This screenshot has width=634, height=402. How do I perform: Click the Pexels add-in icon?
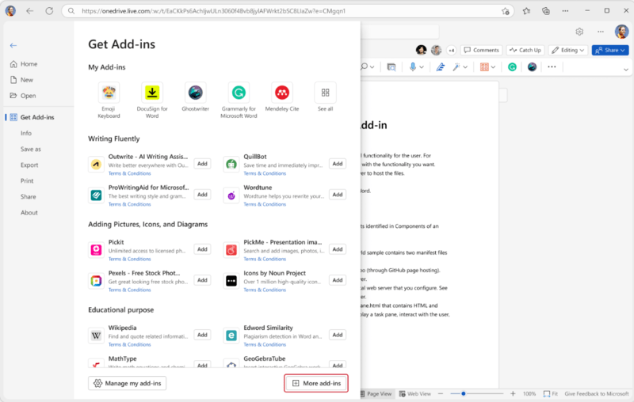point(96,281)
